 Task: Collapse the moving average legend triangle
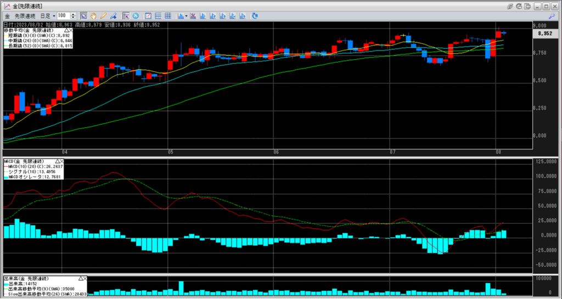point(66,30)
